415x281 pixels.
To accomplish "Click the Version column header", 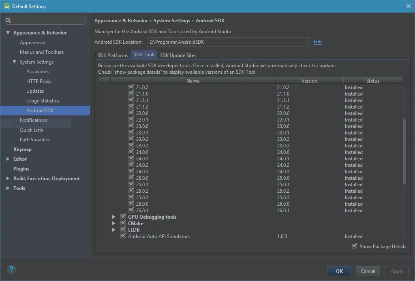I will coord(309,81).
